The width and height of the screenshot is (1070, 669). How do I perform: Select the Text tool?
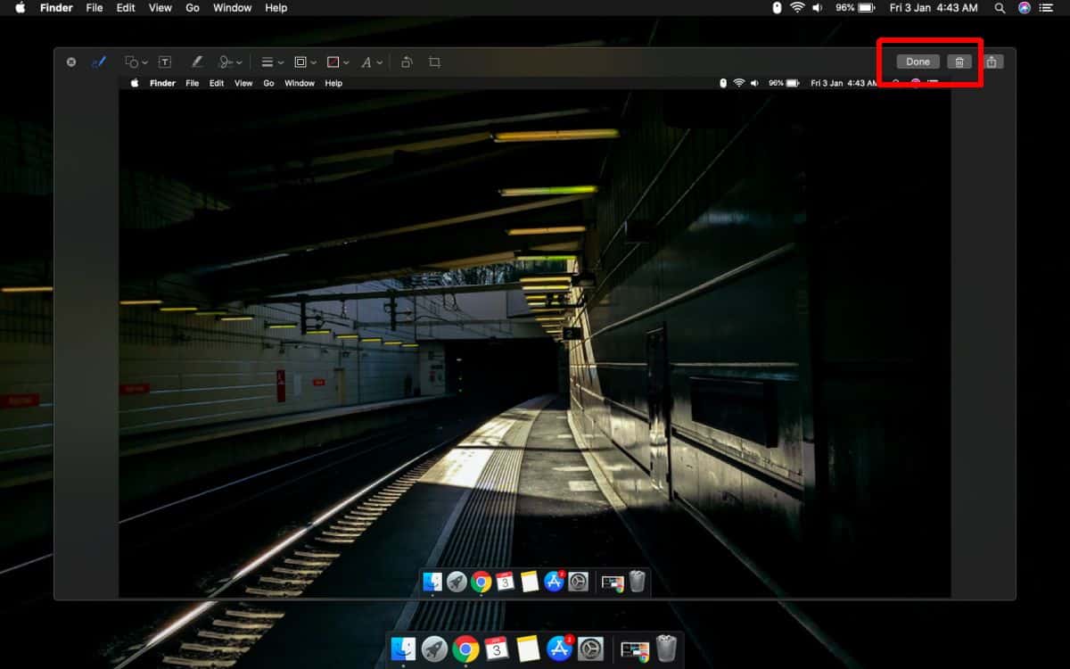coord(165,62)
